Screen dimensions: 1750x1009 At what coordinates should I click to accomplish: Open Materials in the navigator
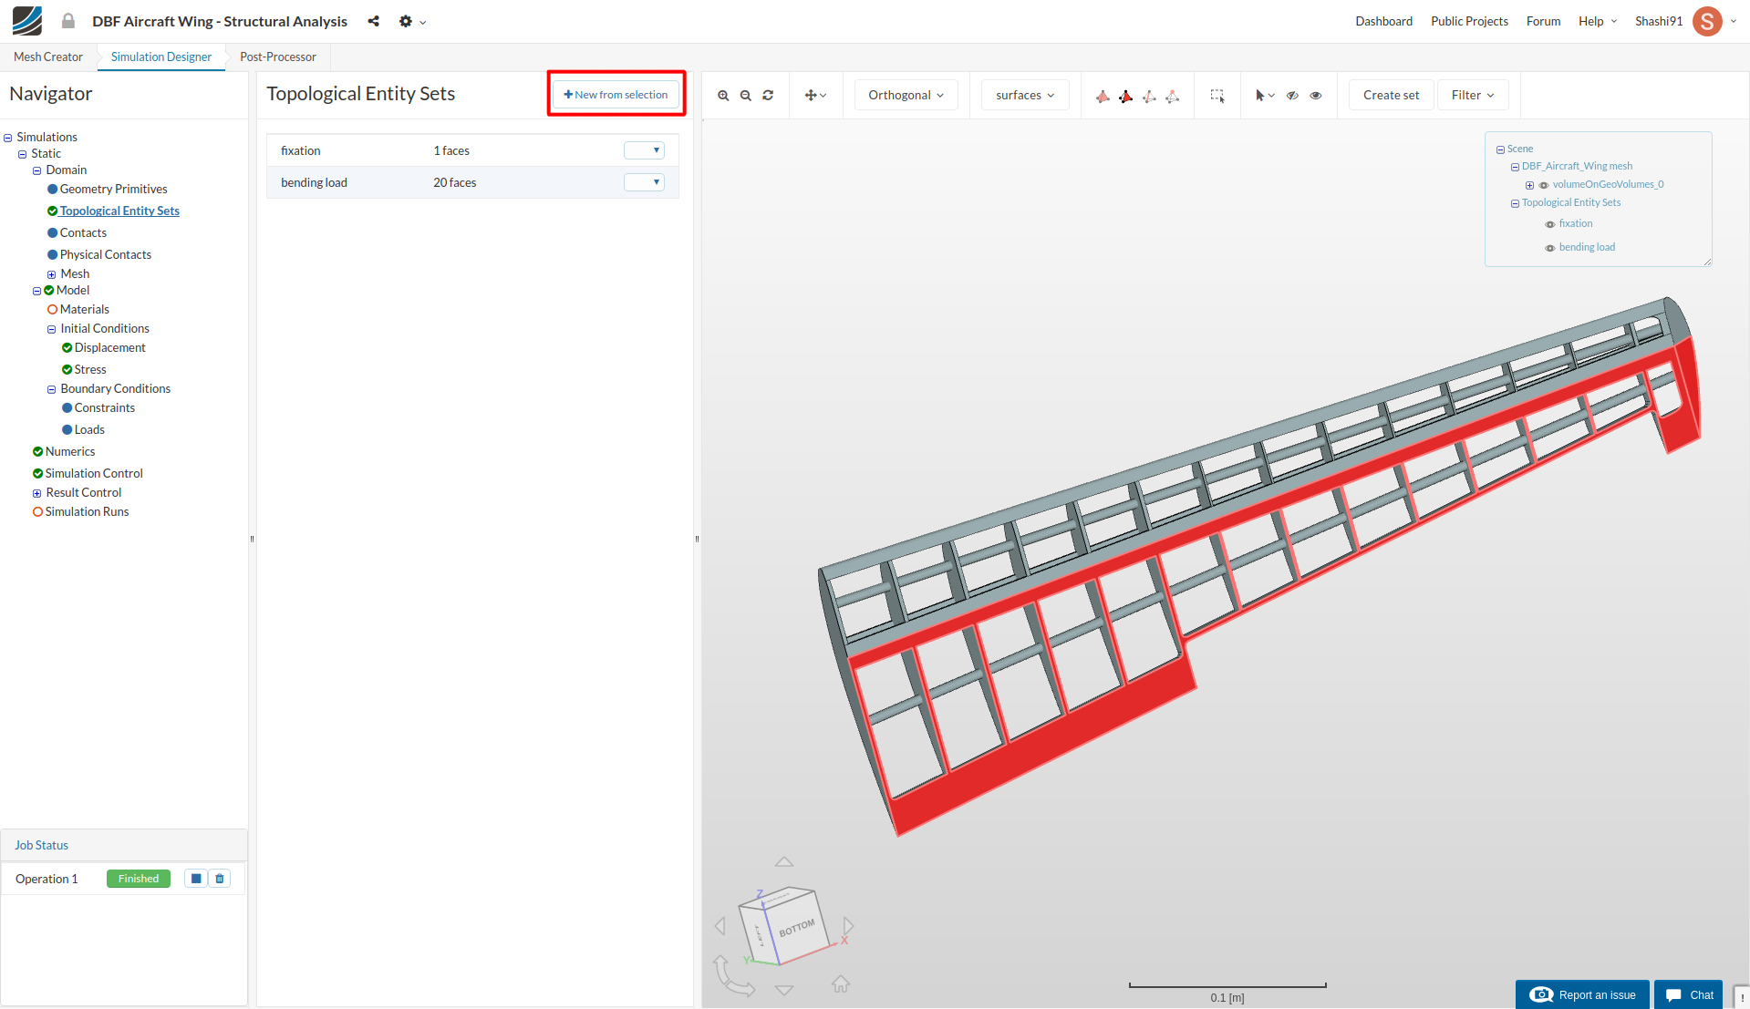coord(84,309)
